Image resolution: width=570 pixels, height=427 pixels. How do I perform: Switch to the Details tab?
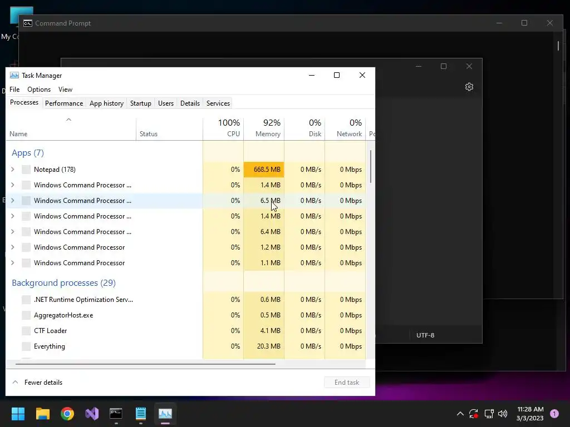(x=190, y=103)
